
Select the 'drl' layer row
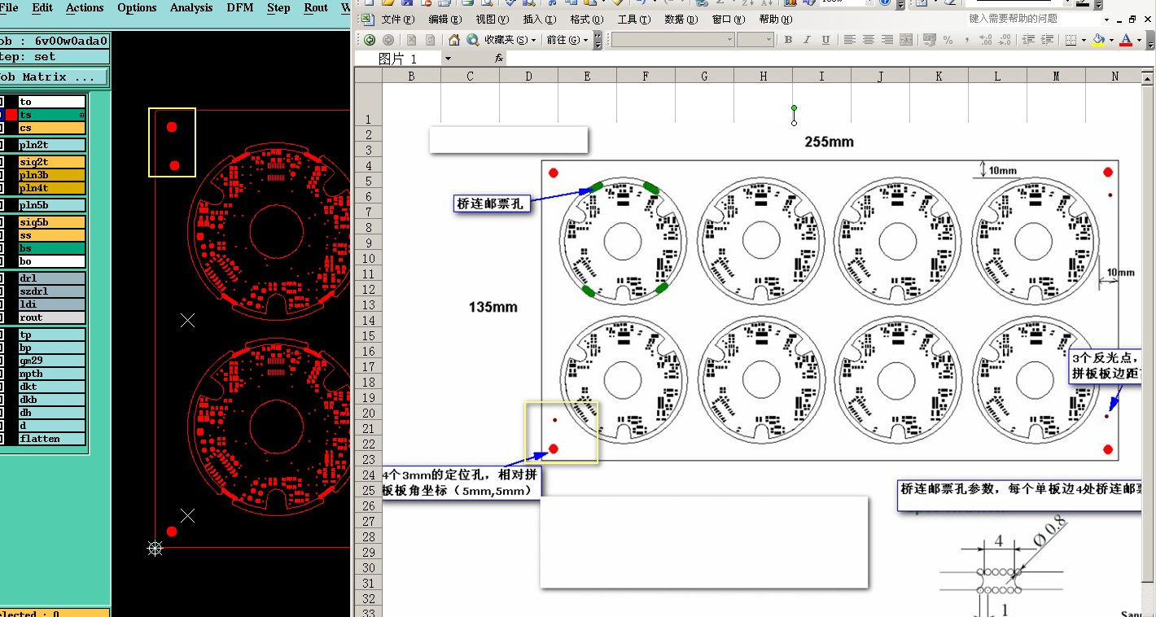pos(52,278)
